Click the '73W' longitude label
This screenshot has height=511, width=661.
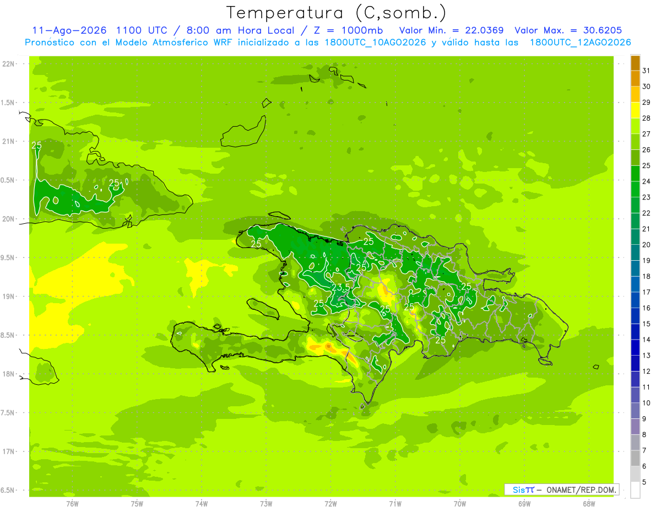point(266,504)
